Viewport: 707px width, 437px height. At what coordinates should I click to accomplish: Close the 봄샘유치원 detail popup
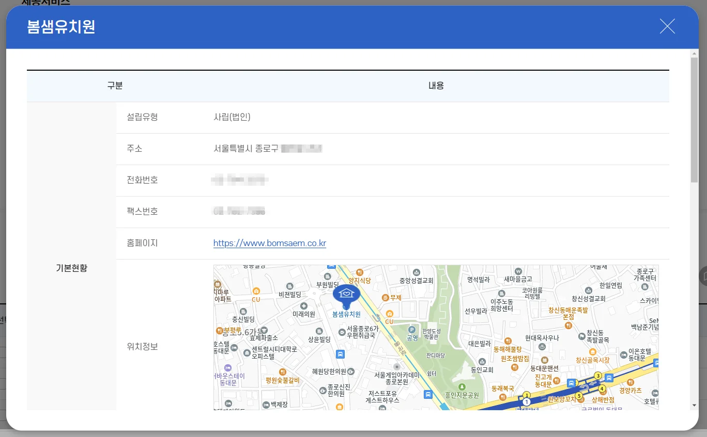(667, 26)
